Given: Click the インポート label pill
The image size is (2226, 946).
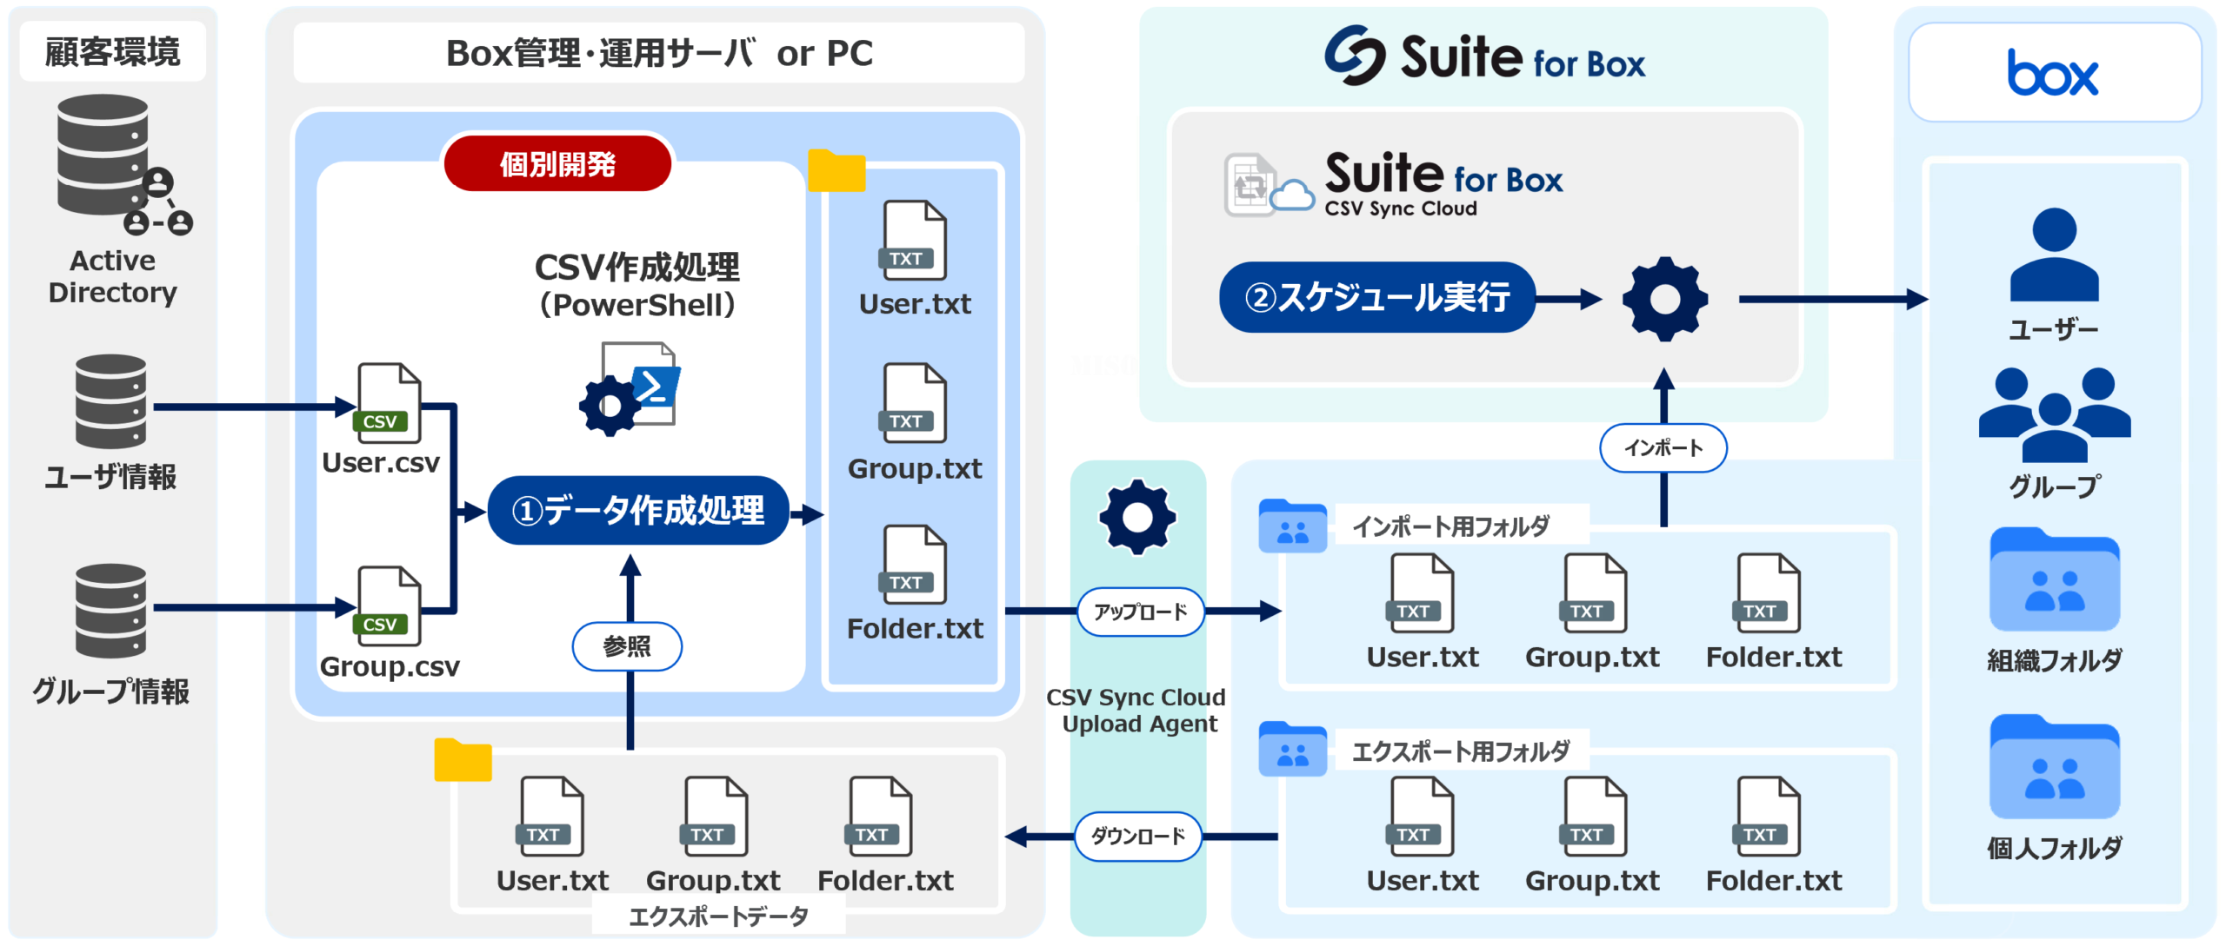Looking at the screenshot, I should tap(1663, 448).
